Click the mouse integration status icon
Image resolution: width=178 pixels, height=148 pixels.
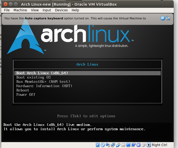tap(144, 145)
